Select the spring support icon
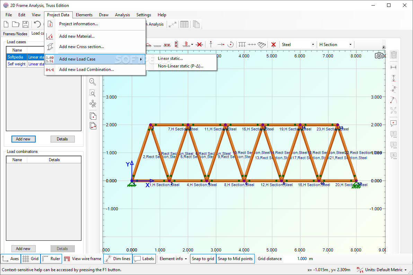The width and height of the screenshot is (413, 275). click(186, 44)
